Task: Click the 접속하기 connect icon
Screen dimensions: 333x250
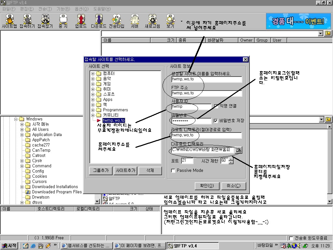Action: (x=27, y=21)
